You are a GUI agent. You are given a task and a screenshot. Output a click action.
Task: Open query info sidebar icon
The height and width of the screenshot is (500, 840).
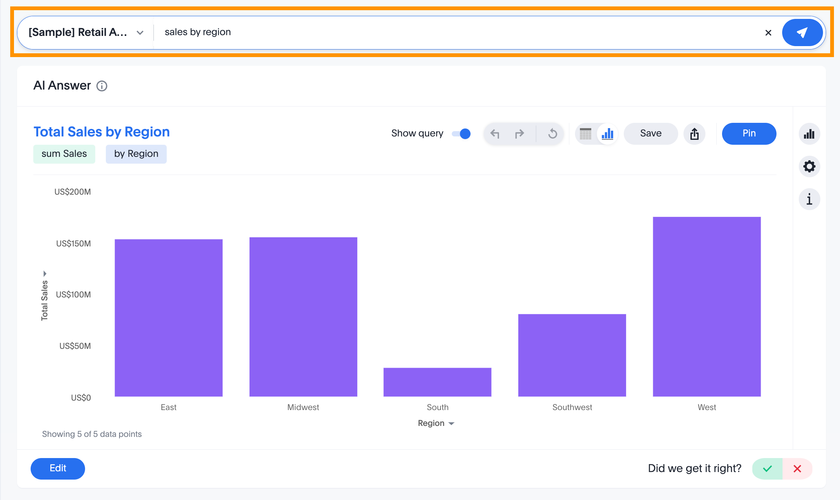click(809, 199)
